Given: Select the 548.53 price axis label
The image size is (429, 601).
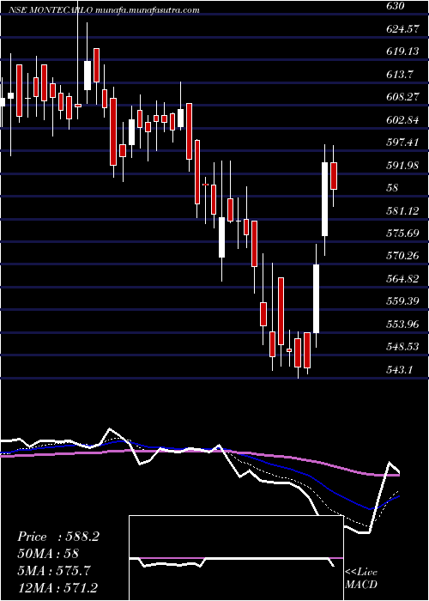Looking at the screenshot, I should (x=403, y=347).
